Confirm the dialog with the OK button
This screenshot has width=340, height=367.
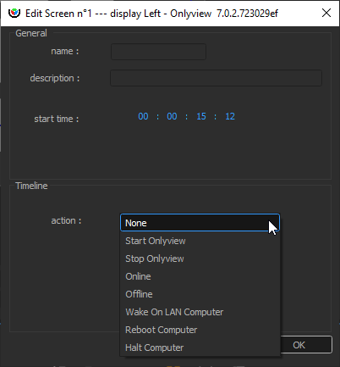[305, 345]
